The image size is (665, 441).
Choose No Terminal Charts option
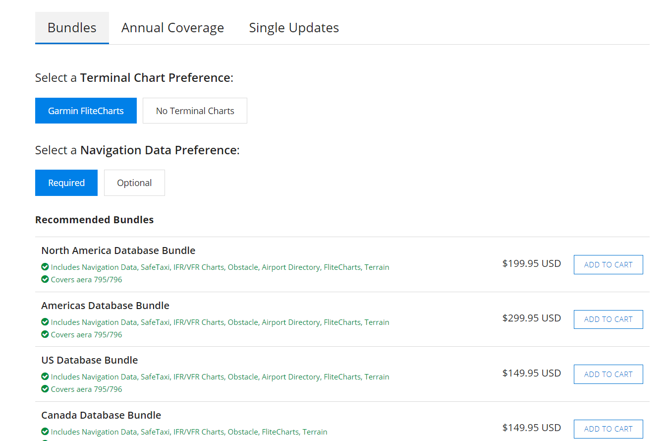click(x=195, y=111)
